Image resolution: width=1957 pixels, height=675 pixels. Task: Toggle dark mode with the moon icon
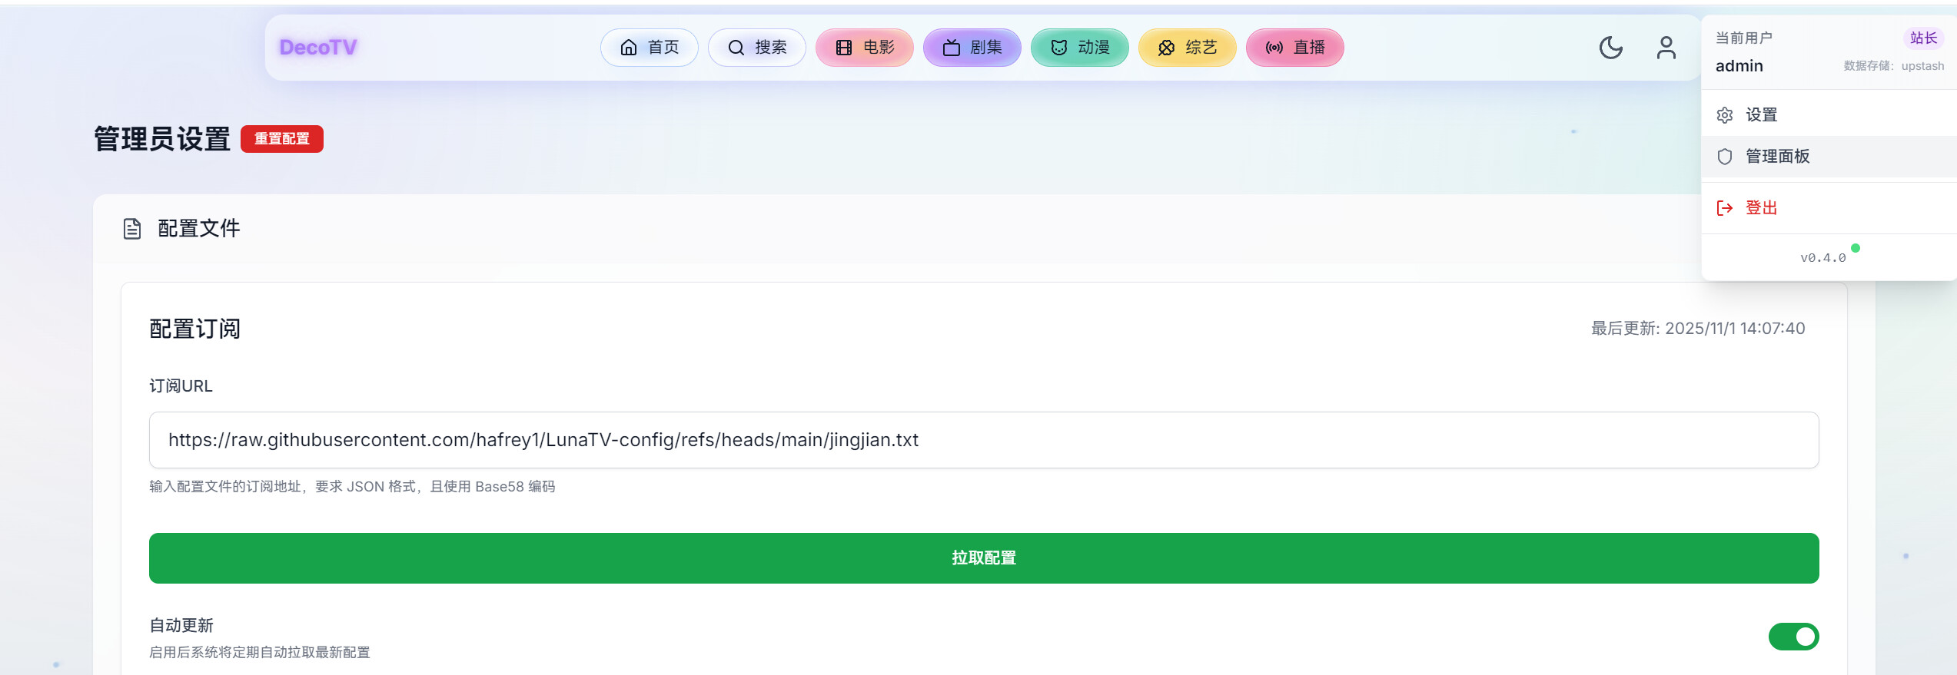[x=1610, y=48]
